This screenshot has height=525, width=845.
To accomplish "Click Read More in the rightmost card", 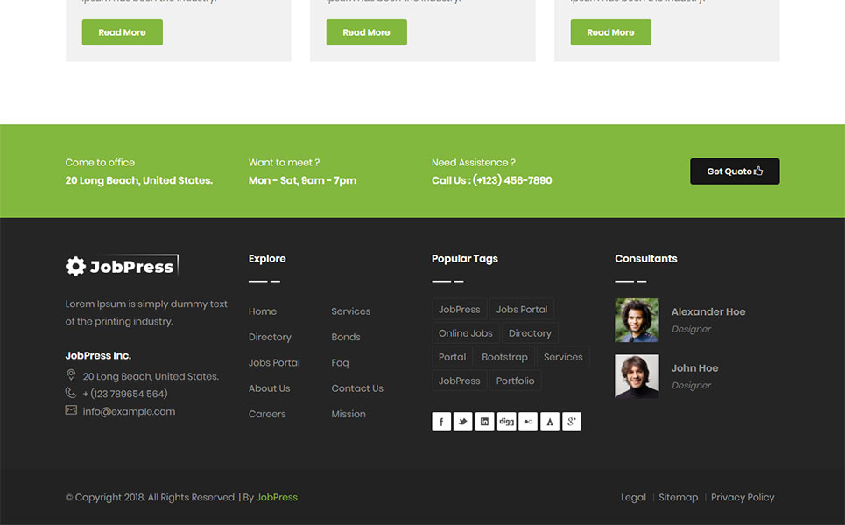I will click(x=610, y=32).
